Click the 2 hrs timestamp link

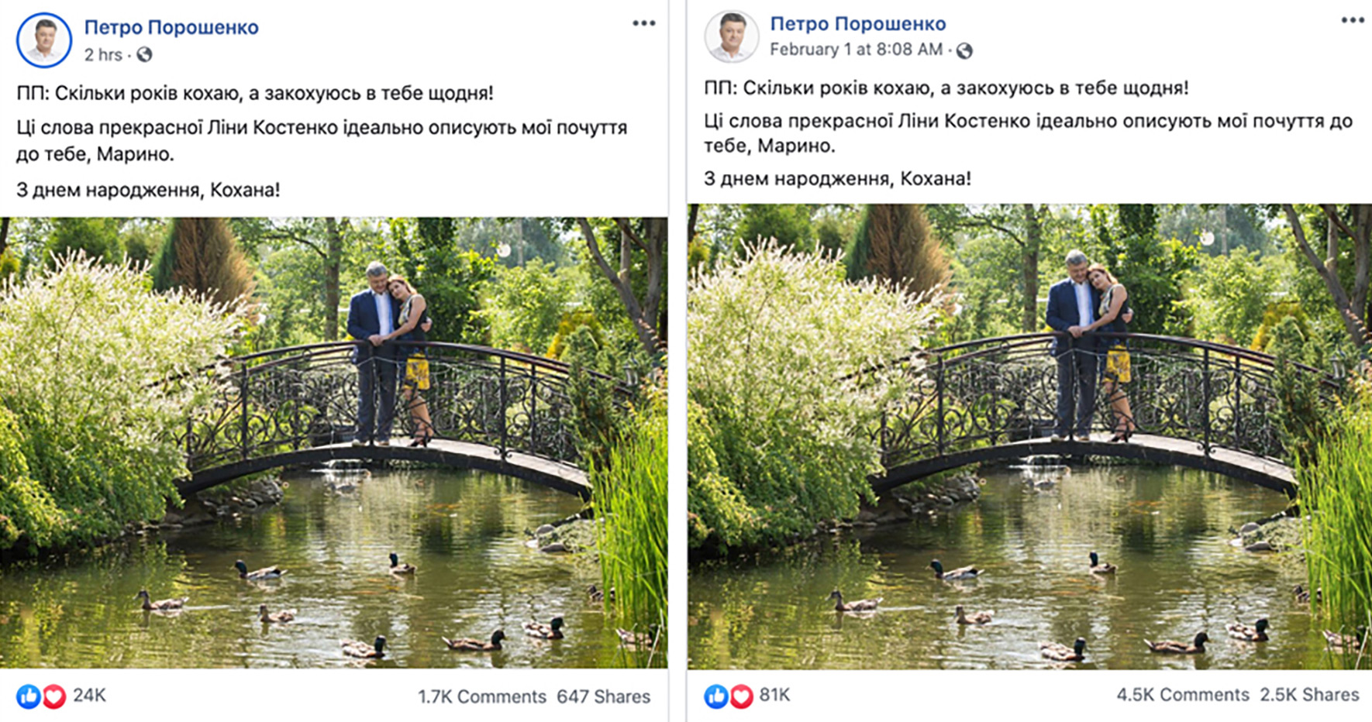[x=103, y=55]
